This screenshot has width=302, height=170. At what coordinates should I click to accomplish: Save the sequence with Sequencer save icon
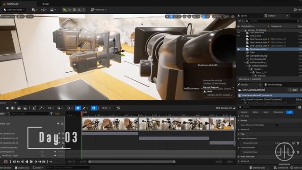click(8, 108)
